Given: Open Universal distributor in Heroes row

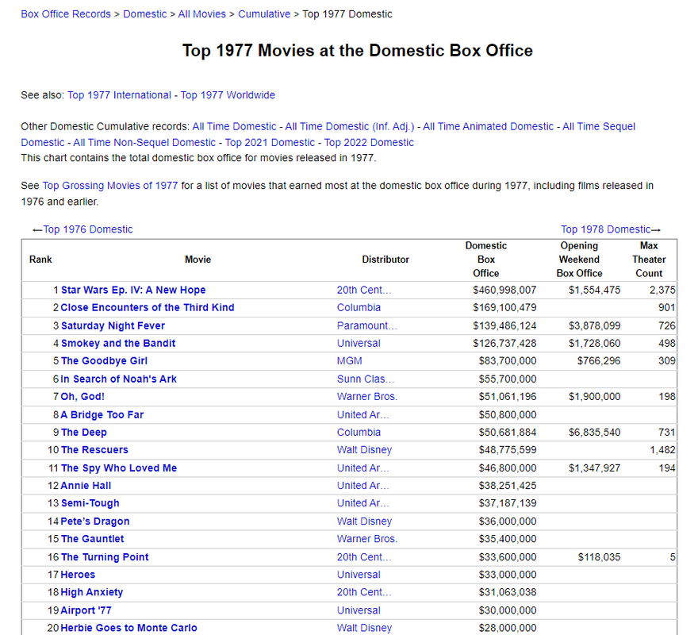Looking at the screenshot, I should pos(359,575).
